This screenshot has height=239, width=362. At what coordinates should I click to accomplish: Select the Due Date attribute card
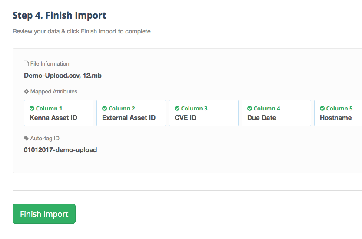[x=276, y=113]
